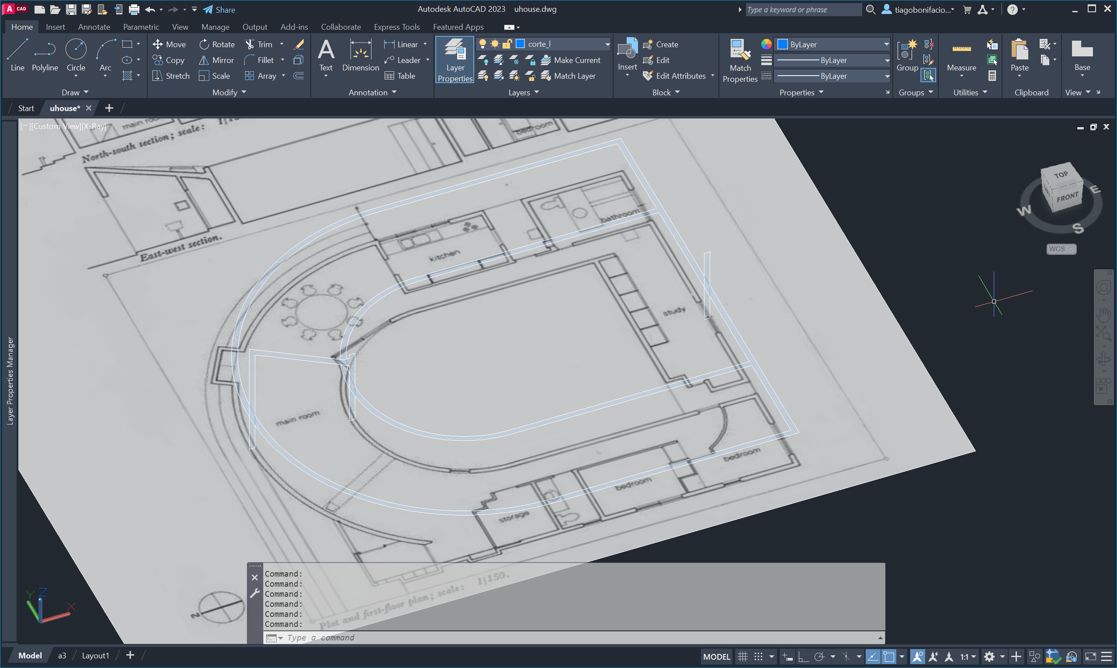Toggle grid display in status bar

point(742,656)
